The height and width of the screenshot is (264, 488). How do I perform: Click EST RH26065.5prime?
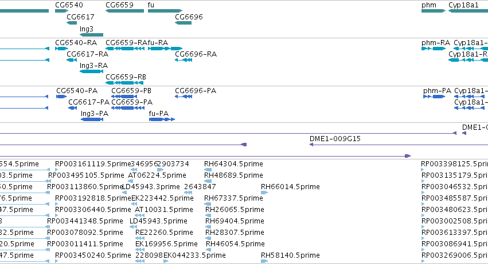(235, 210)
